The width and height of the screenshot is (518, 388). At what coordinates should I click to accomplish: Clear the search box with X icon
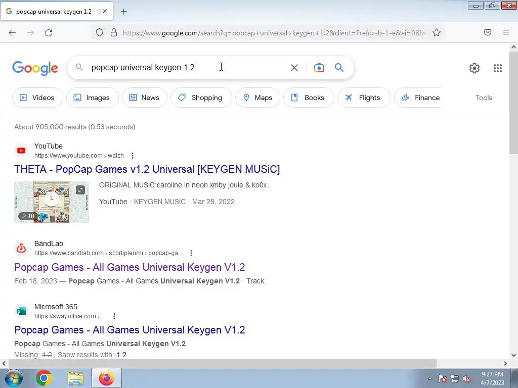pyautogui.click(x=294, y=68)
